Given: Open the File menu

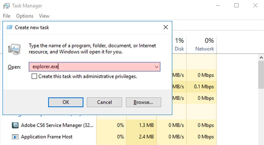Looking at the screenshot, I should pos(7,16).
